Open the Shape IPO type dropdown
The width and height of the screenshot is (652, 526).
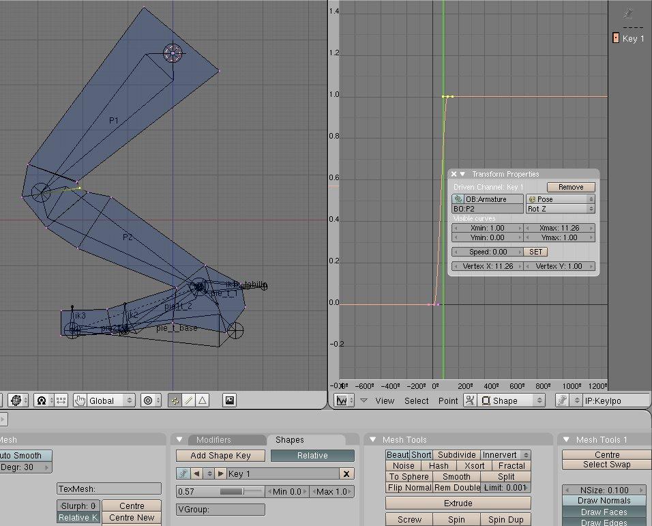(511, 400)
